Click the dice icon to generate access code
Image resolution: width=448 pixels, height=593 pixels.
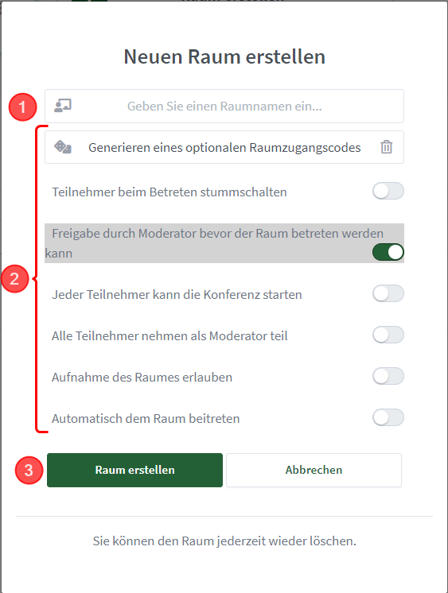tap(63, 147)
